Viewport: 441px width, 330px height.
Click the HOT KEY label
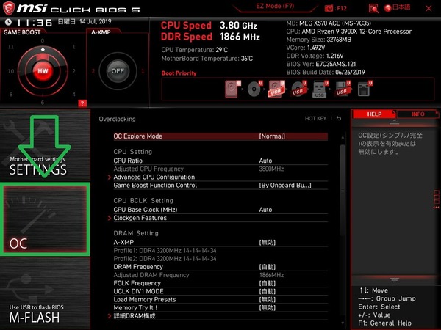315,118
